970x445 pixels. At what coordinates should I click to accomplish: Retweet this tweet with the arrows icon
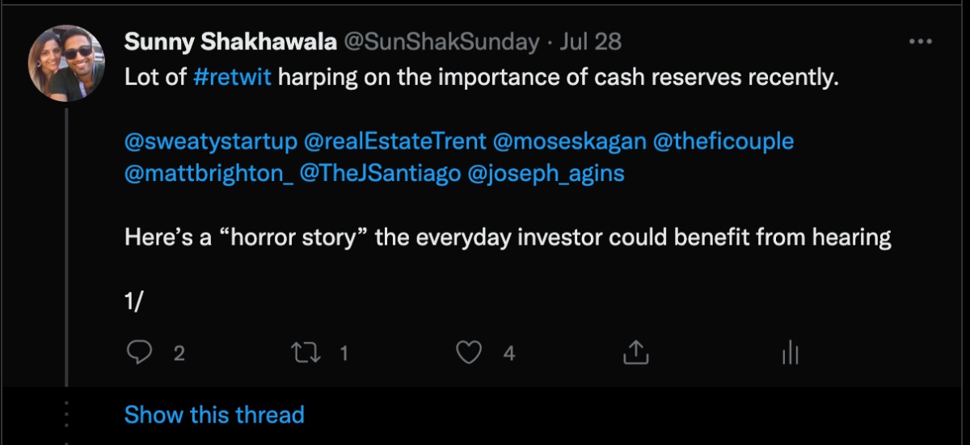point(306,352)
